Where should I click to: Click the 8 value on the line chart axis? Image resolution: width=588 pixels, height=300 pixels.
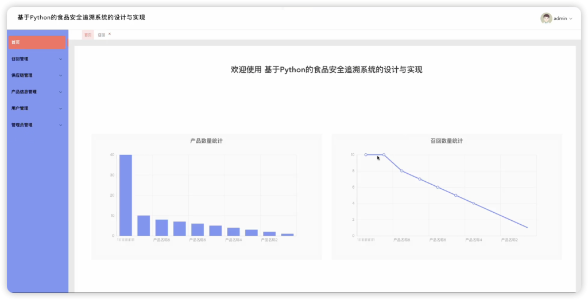353,171
